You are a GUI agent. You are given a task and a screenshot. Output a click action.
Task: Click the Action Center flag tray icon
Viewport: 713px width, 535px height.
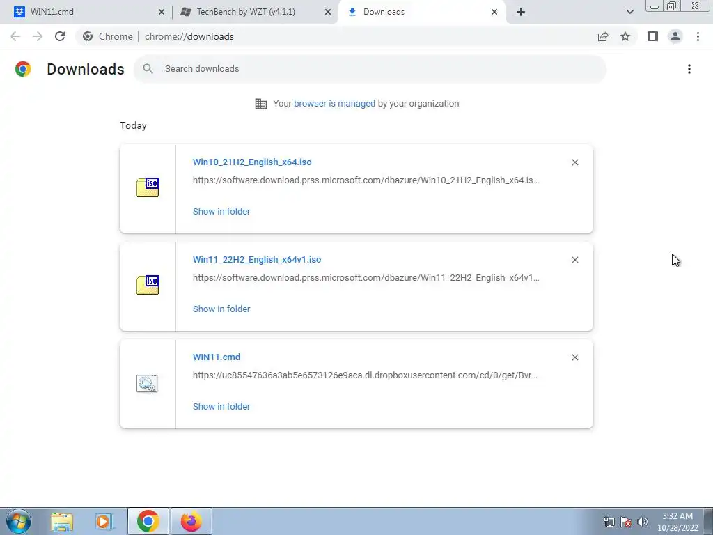click(626, 522)
